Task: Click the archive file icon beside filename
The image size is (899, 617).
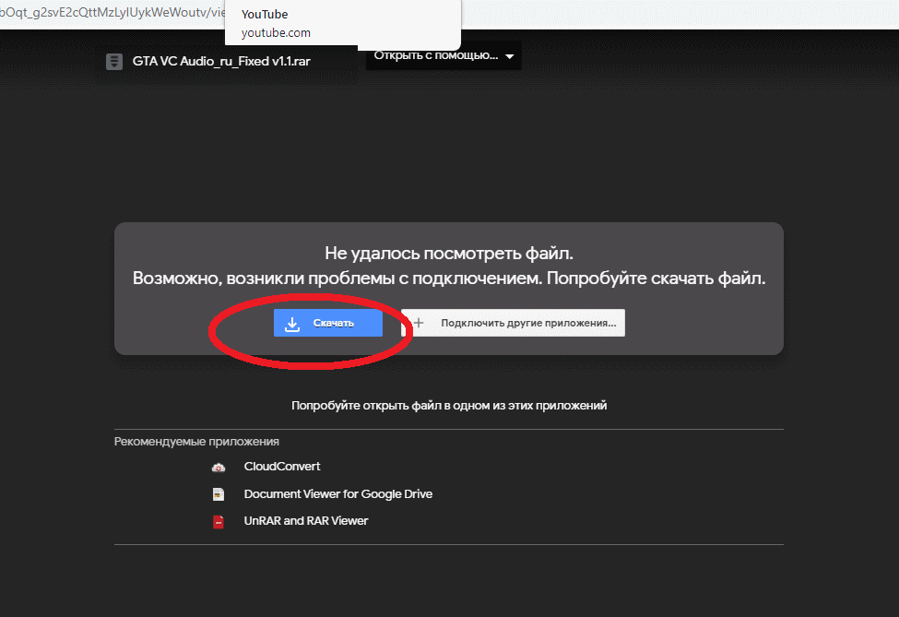Action: [x=114, y=62]
